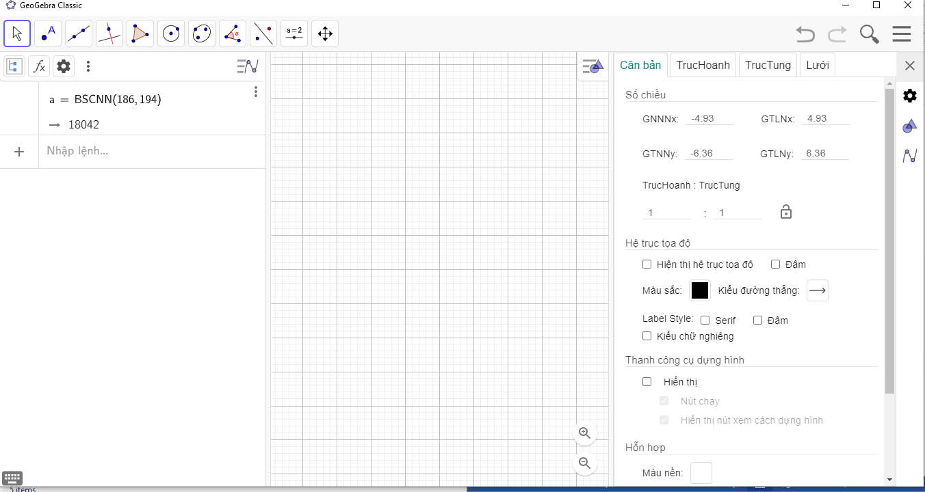Open the "Kiểu đường thẳng" line style dropdown
The width and height of the screenshot is (925, 492).
pos(818,290)
